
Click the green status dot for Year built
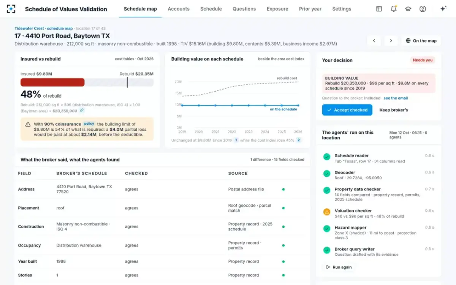click(x=283, y=261)
